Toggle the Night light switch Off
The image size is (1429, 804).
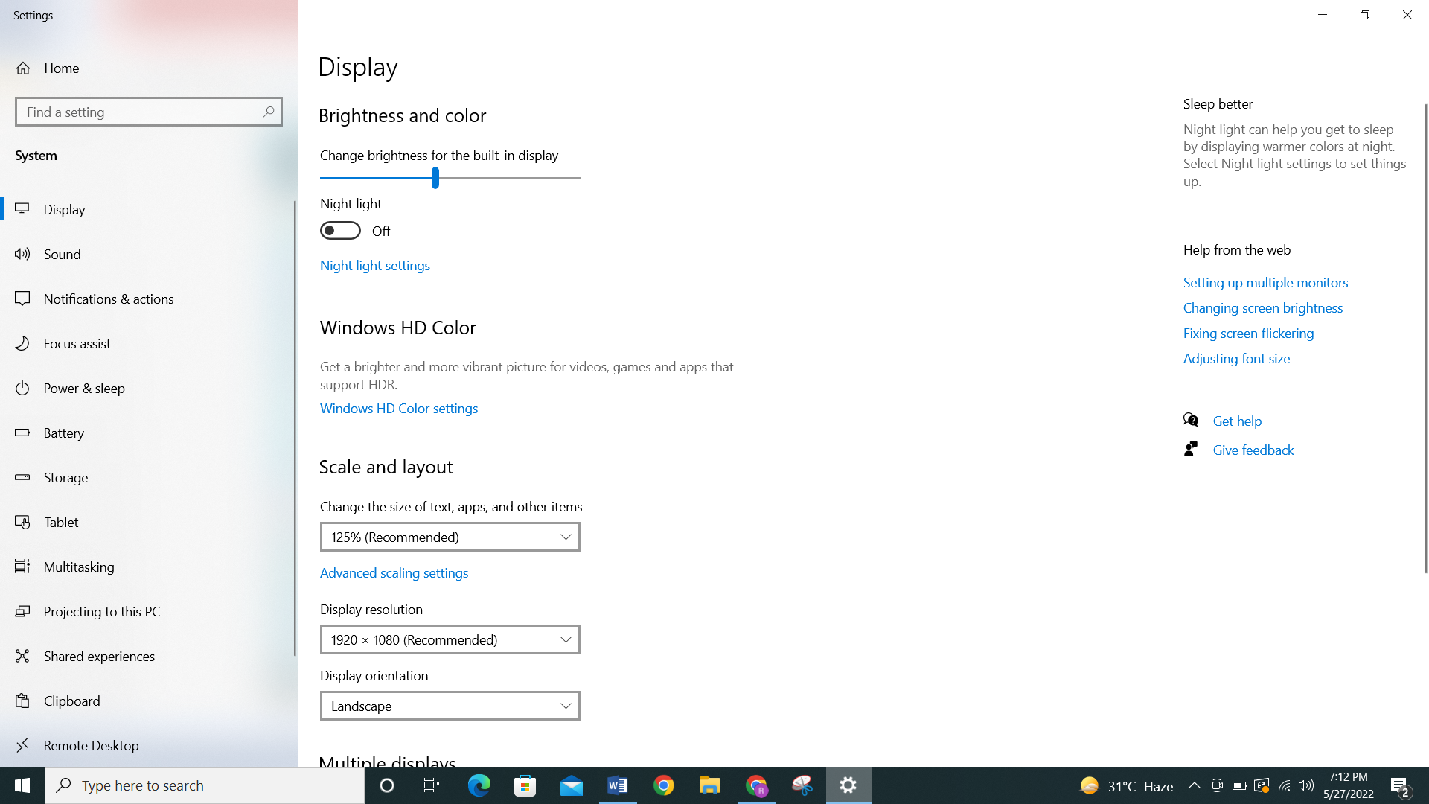coord(339,230)
